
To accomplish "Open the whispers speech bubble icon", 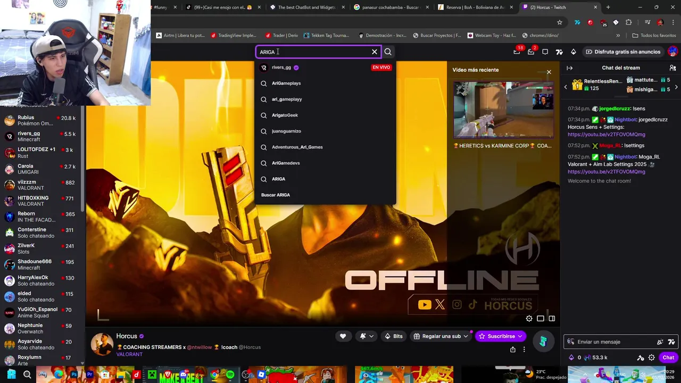I will pos(545,52).
